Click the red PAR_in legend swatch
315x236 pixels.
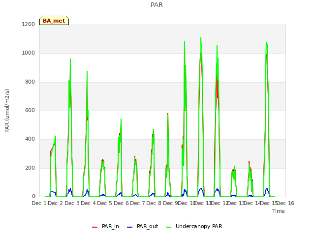coord(94,227)
